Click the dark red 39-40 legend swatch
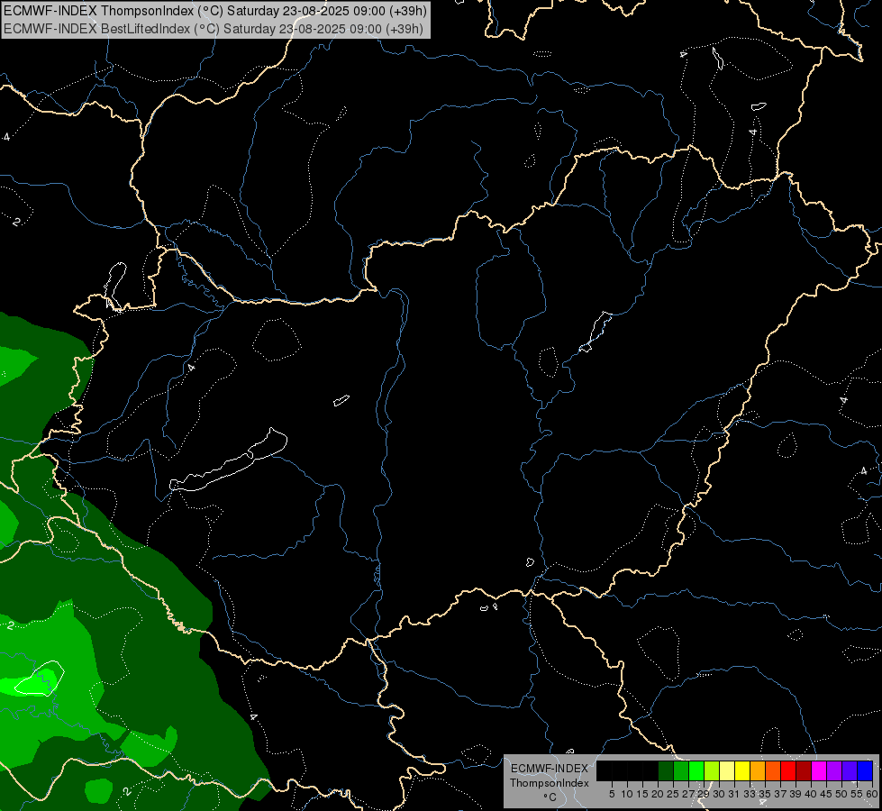 pos(804,770)
